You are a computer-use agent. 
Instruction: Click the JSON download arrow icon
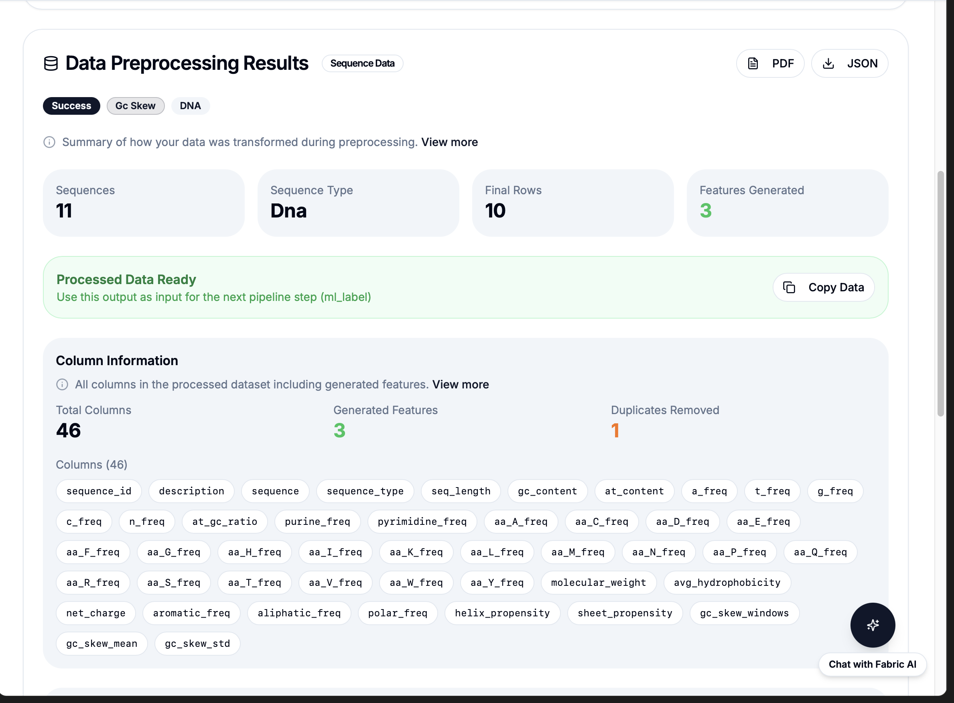click(828, 63)
